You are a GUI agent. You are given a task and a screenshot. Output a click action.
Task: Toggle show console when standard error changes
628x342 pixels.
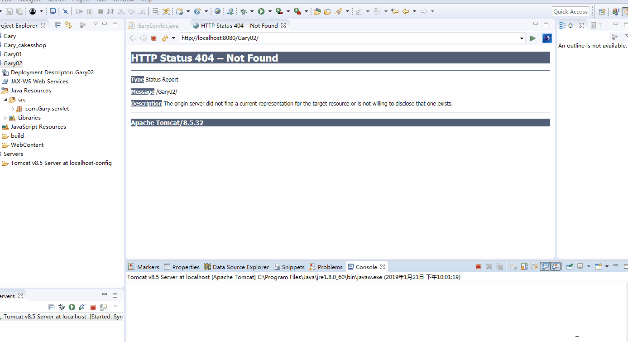coord(556,267)
